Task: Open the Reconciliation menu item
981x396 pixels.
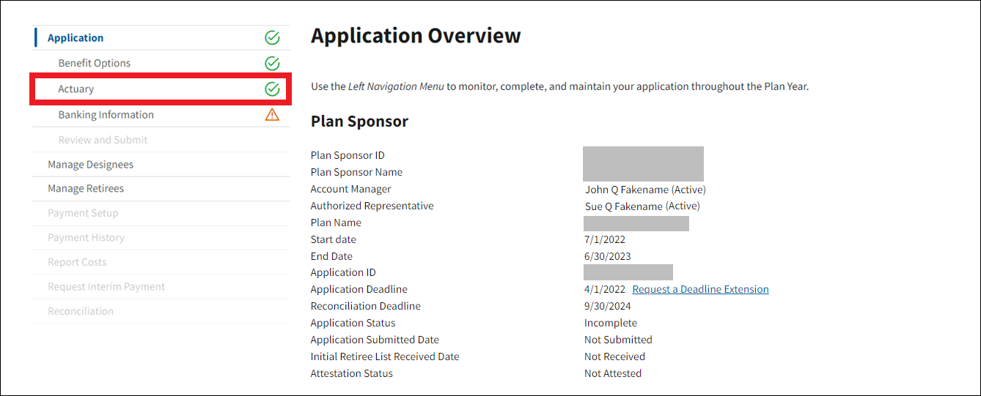Action: pos(81,311)
